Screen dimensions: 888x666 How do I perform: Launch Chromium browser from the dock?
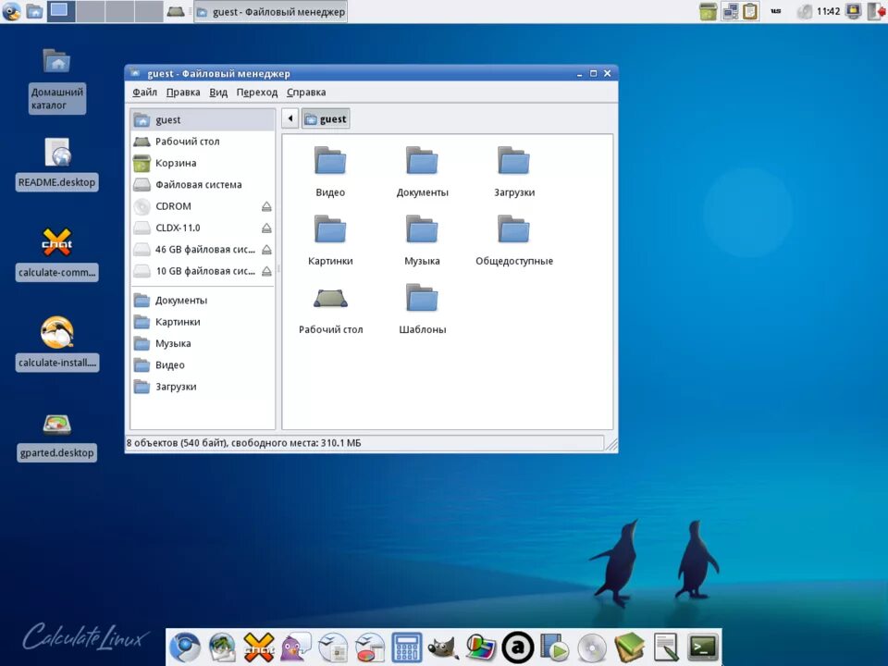point(185,647)
